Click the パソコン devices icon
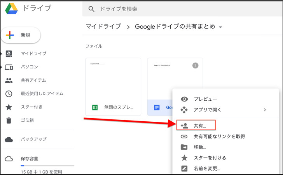The width and height of the screenshot is (283, 175). tap(9, 67)
